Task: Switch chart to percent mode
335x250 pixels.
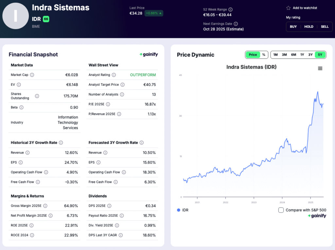Action: click(264, 55)
